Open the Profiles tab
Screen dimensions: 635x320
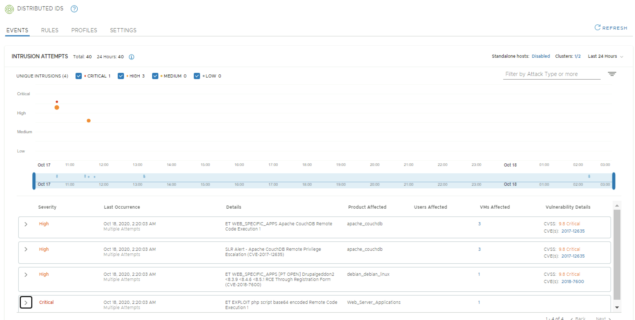(84, 30)
